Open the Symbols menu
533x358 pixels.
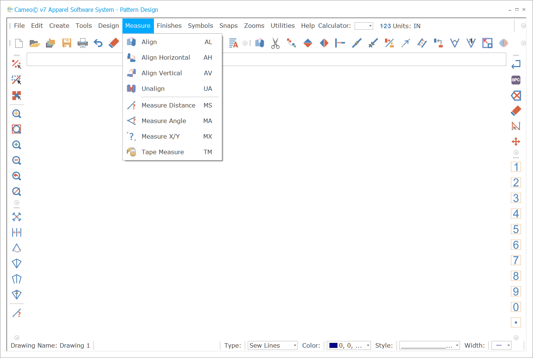point(200,26)
